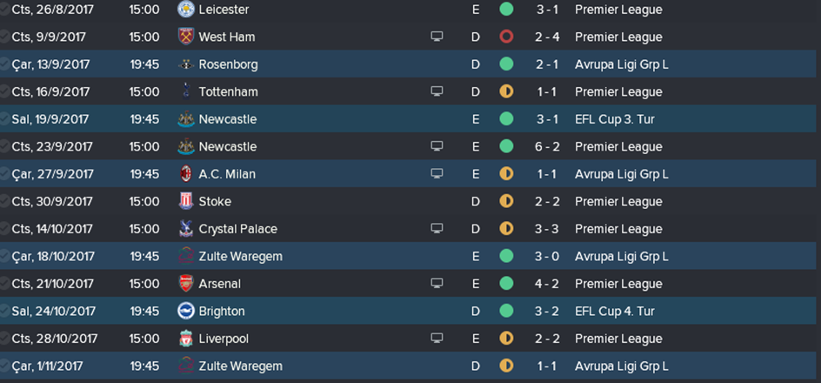Click the Liverpool club badge
This screenshot has width=821, height=383.
185,339
